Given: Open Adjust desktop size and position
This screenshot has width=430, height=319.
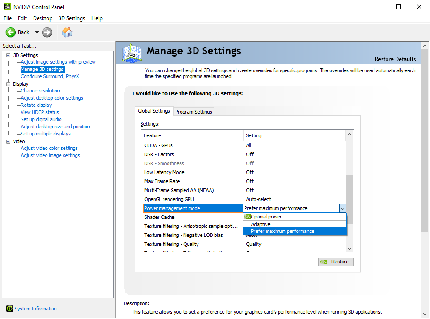Looking at the screenshot, I should pyautogui.click(x=55, y=127).
